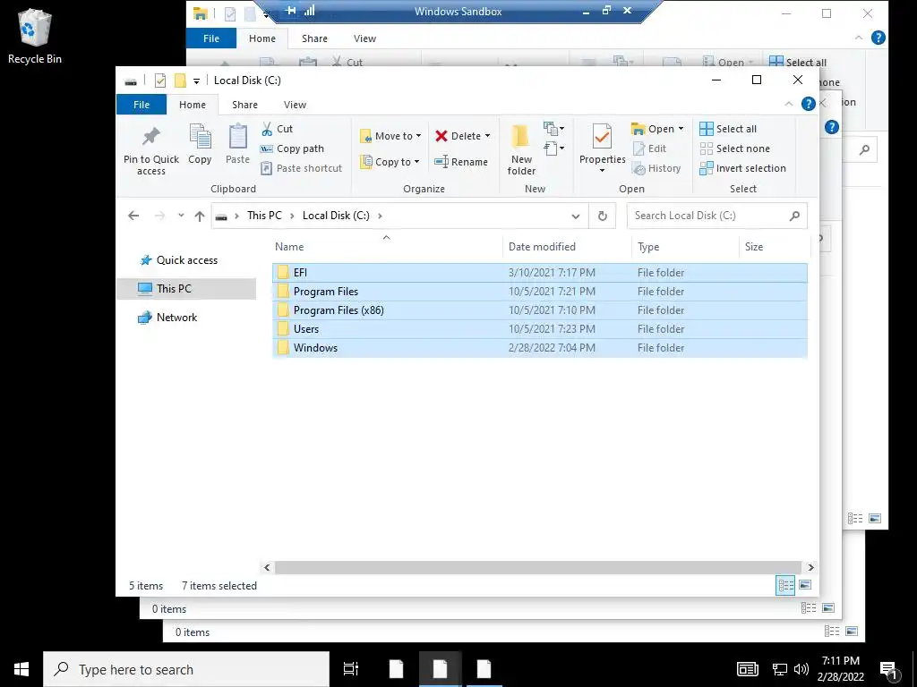This screenshot has height=687, width=917.
Task: Open Properties via checkmark icon
Action: coord(602,137)
